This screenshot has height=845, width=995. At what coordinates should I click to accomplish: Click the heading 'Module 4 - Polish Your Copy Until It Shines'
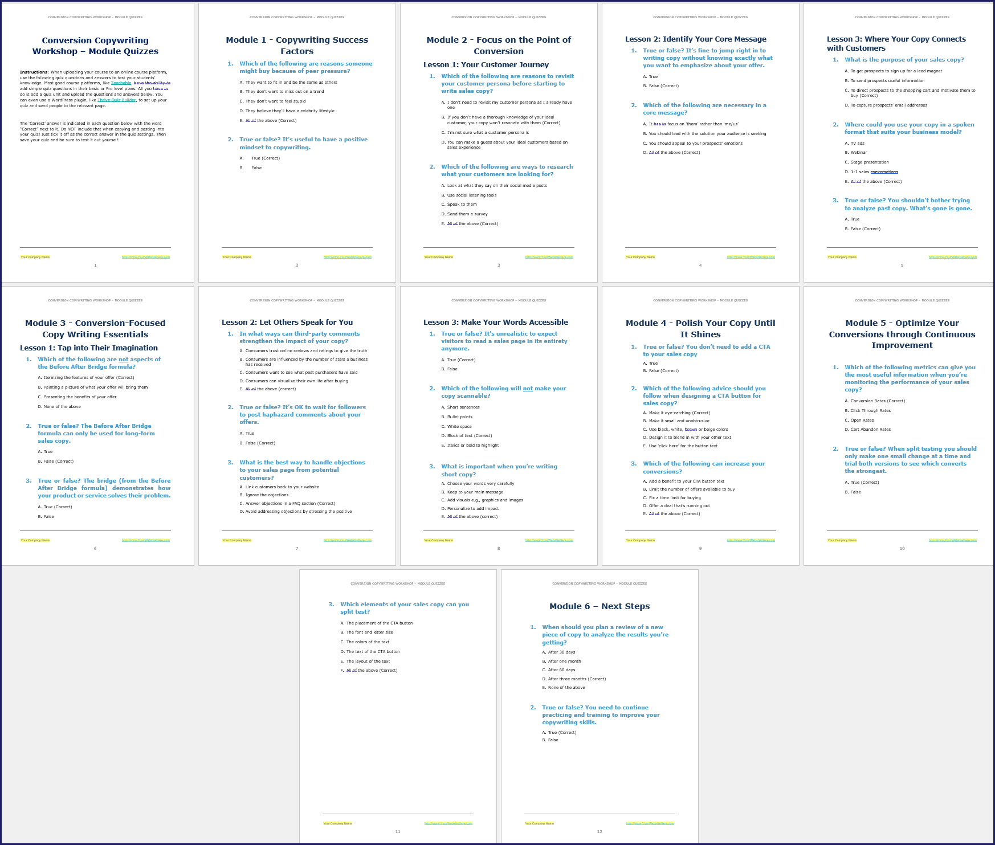700,329
